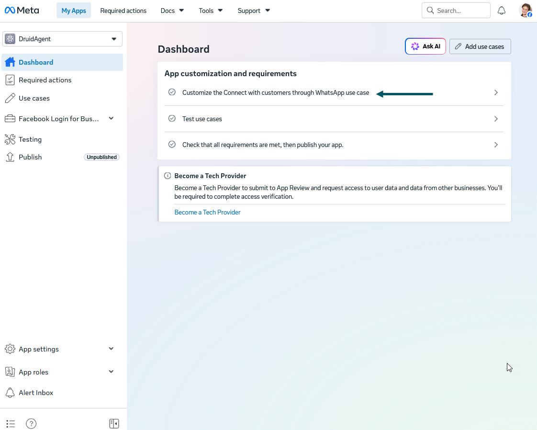Select the My Apps tab

coord(74,11)
